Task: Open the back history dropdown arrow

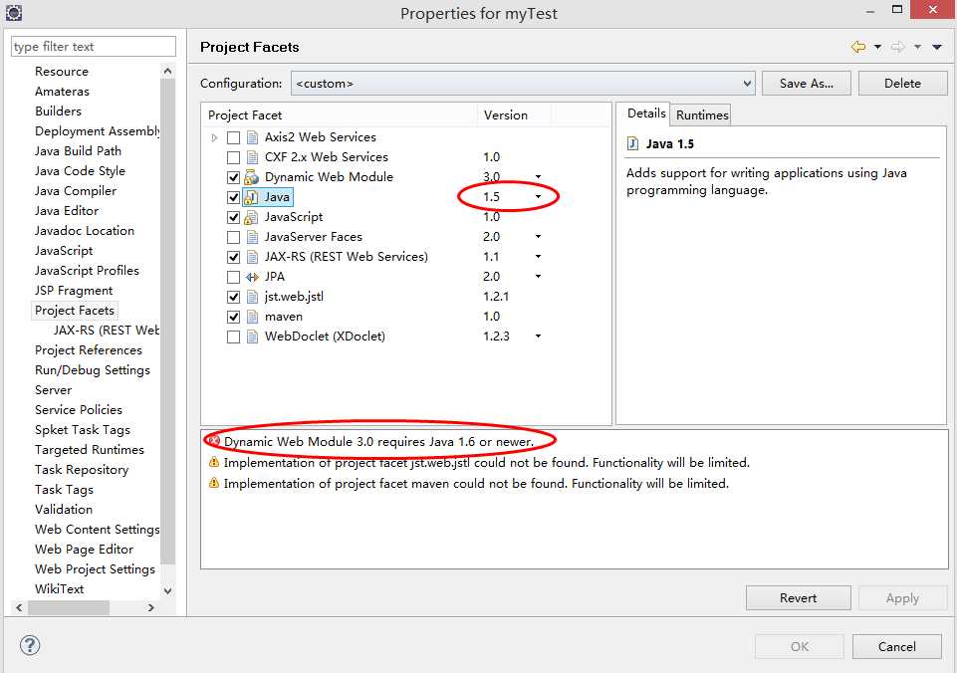Action: [x=877, y=47]
